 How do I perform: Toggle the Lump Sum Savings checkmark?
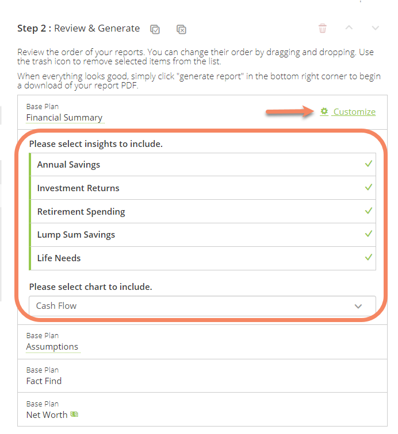point(369,234)
